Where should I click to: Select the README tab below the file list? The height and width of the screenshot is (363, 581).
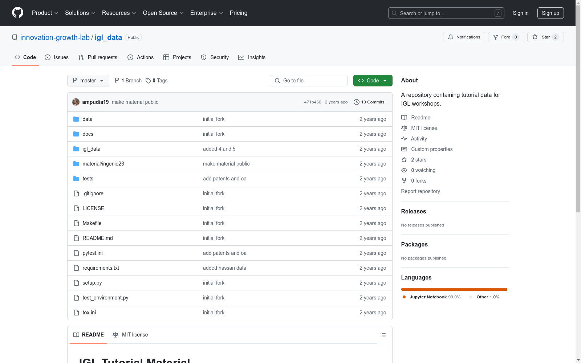pos(89,335)
